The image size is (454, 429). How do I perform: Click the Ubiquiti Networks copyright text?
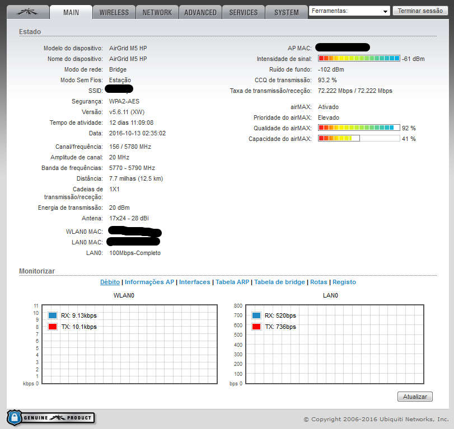coord(376,419)
